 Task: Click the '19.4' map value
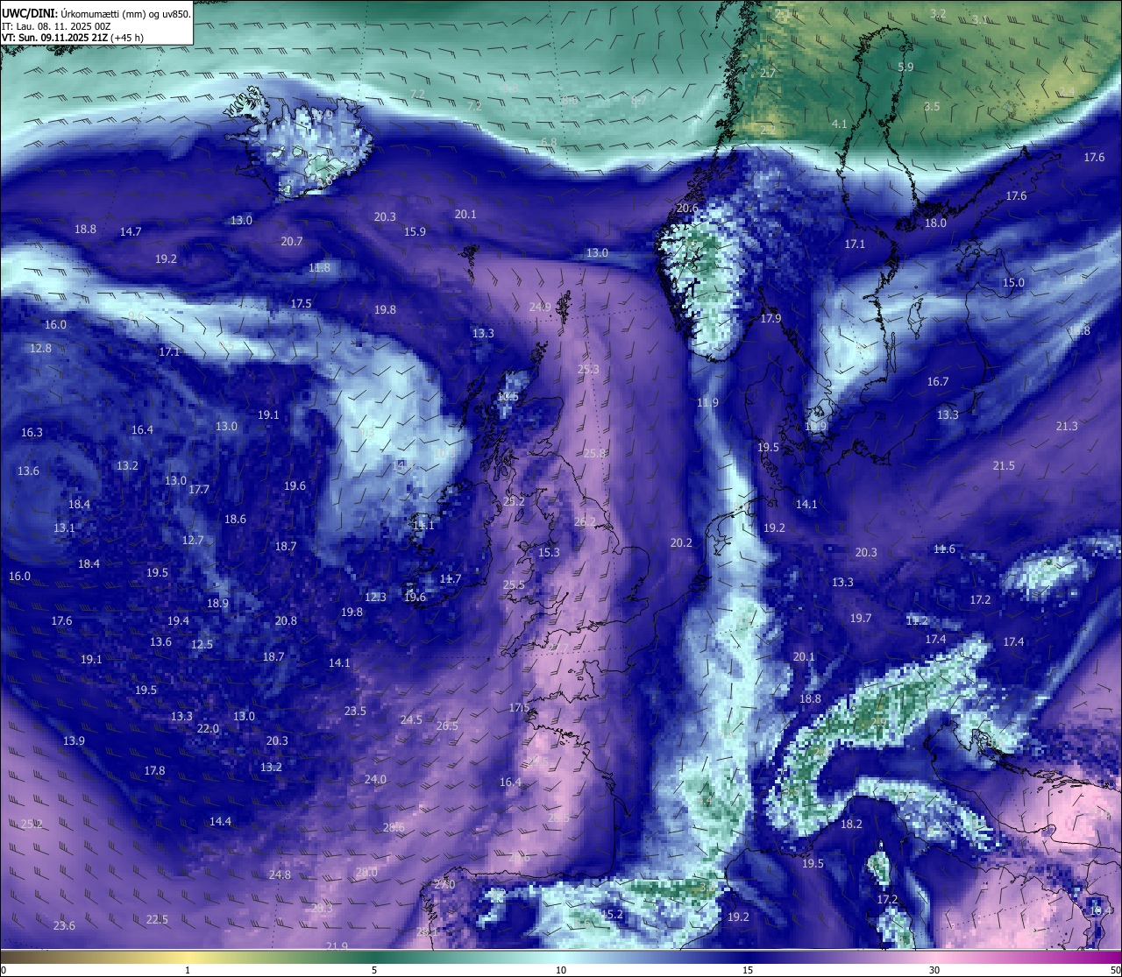click(x=178, y=620)
